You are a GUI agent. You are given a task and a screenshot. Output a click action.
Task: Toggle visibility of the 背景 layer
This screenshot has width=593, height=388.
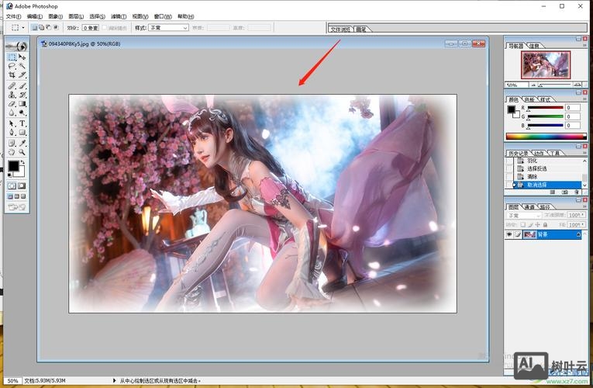point(509,234)
